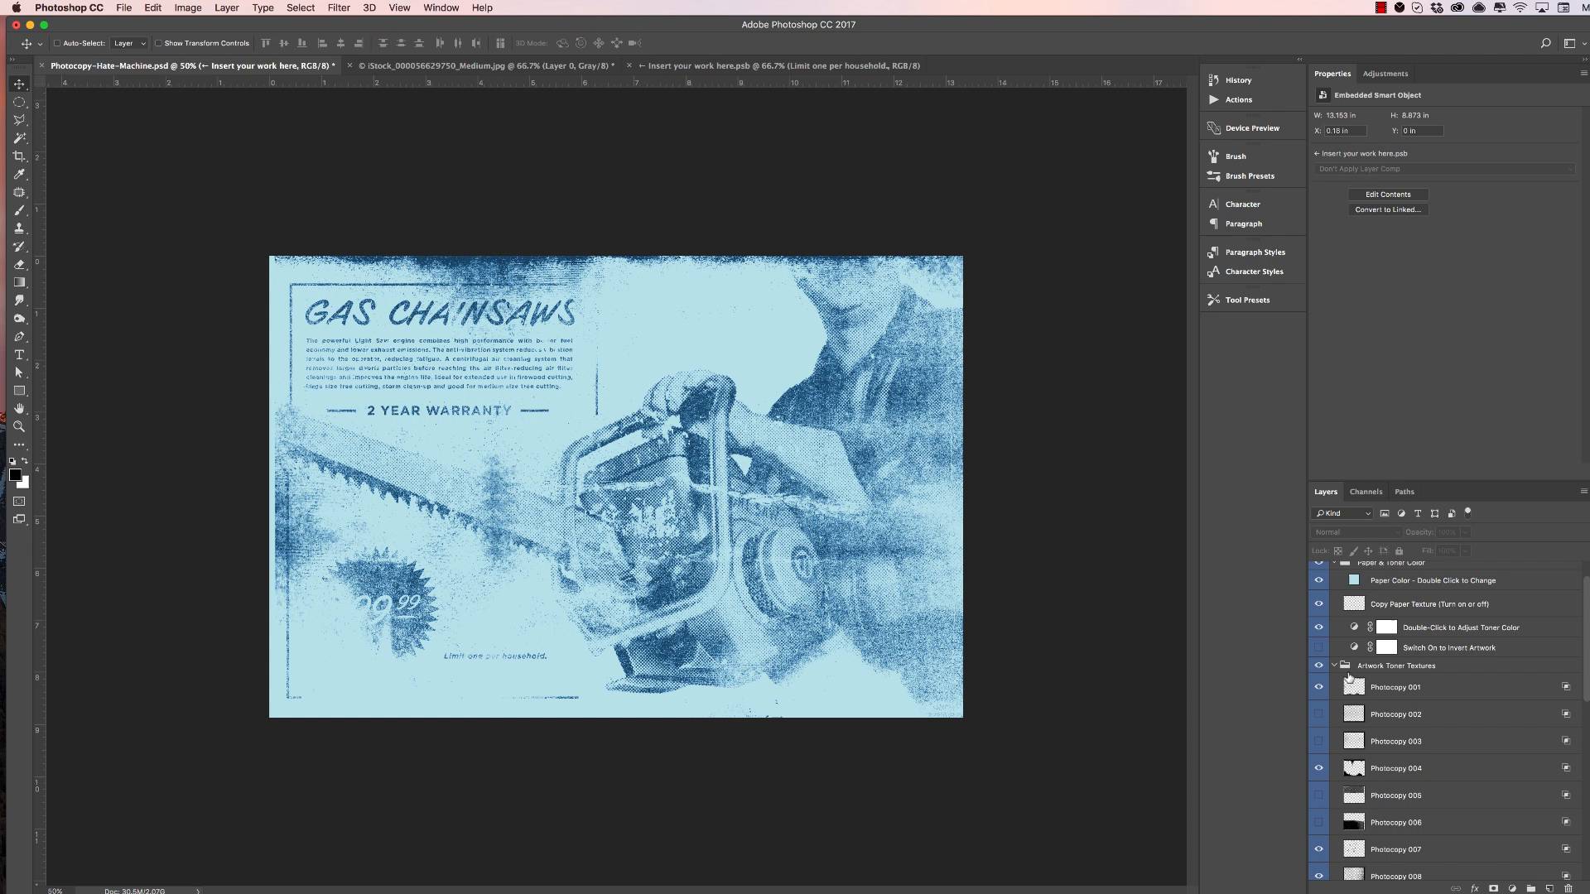Select the Hand tool
The width and height of the screenshot is (1590, 894).
pyautogui.click(x=19, y=409)
